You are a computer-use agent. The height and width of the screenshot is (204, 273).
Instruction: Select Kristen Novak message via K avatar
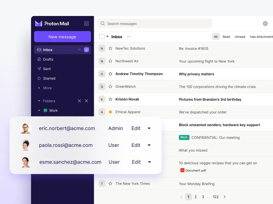[102, 99]
